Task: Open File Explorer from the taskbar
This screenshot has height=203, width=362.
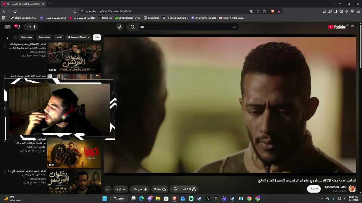Action: pyautogui.click(x=158, y=198)
